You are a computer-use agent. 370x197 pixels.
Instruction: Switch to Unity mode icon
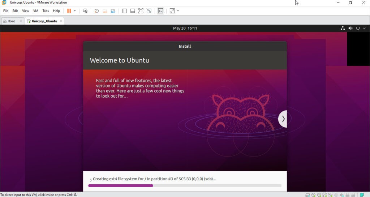[x=149, y=11]
